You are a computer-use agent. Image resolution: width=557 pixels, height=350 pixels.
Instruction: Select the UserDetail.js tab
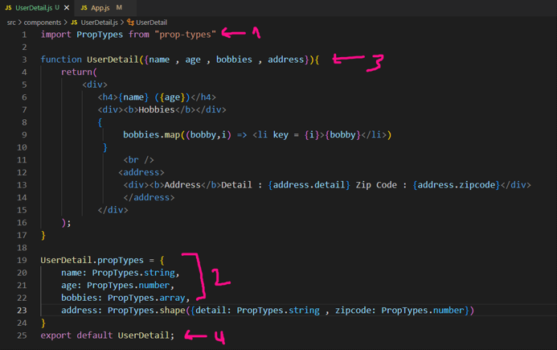tap(35, 7)
